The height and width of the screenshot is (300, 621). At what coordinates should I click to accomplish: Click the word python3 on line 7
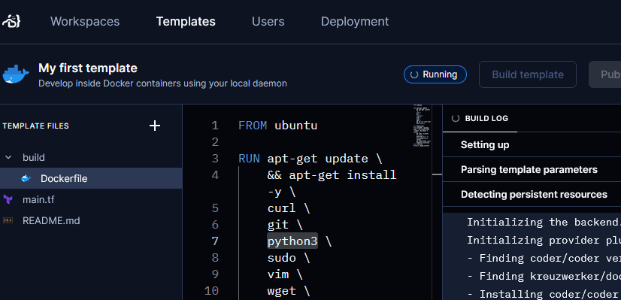292,241
